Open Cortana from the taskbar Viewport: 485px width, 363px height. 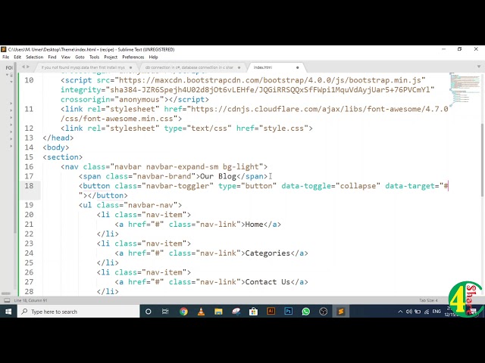(x=149, y=312)
